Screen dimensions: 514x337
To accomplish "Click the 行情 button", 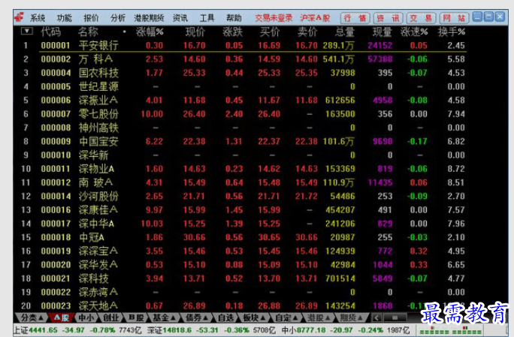I will click(x=355, y=18).
